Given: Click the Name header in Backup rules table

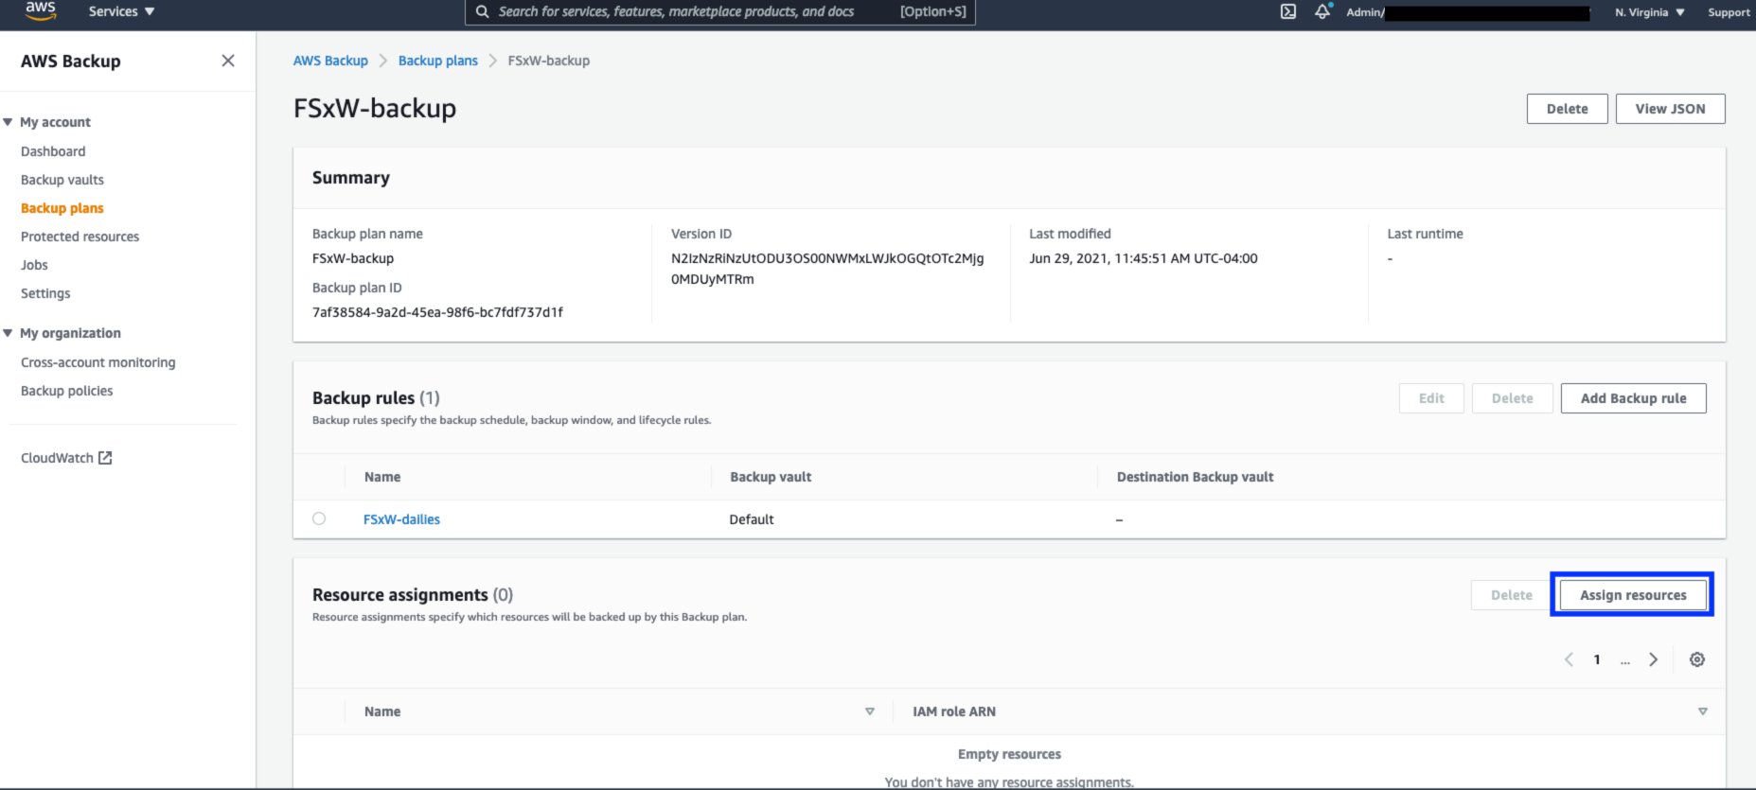Looking at the screenshot, I should pyautogui.click(x=382, y=477).
